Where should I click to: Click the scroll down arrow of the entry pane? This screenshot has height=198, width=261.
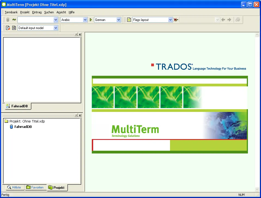click(257, 189)
